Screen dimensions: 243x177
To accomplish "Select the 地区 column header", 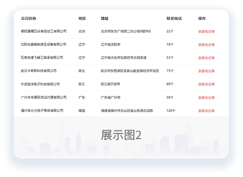I will 82,18.
